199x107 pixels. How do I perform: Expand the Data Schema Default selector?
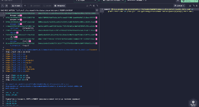135,1
